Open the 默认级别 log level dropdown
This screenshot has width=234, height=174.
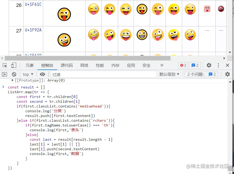[x=169, y=74]
